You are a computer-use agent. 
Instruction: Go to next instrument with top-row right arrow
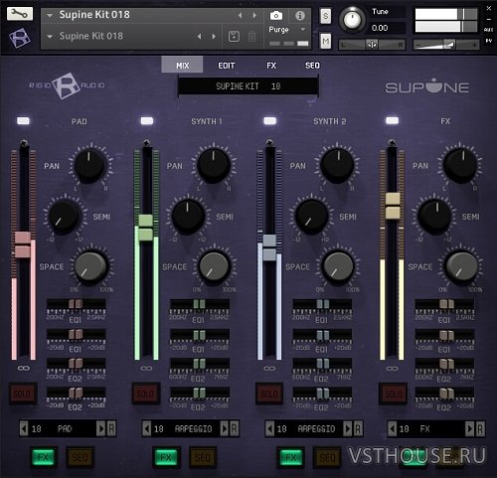coord(254,15)
